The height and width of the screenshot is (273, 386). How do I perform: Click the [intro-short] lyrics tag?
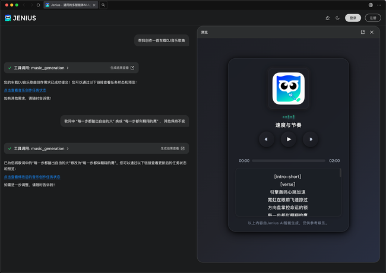tap(287, 177)
